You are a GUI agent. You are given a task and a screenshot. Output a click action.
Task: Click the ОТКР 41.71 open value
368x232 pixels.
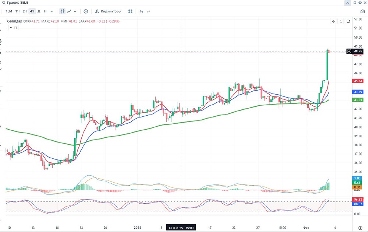click(31, 21)
